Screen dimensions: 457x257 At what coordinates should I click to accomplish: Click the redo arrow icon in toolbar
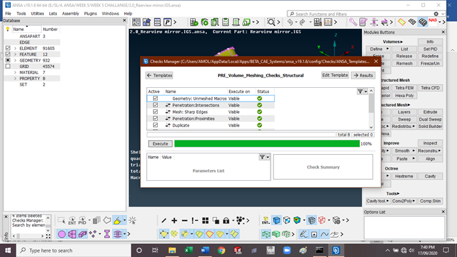302,22
